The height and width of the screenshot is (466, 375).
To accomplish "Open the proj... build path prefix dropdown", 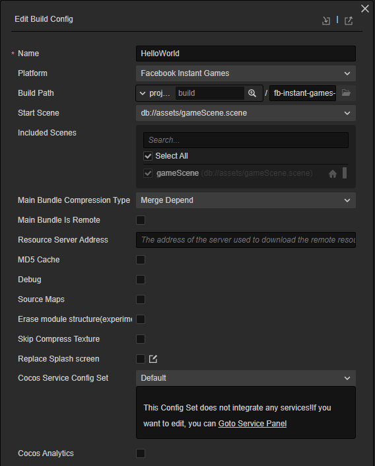I will [155, 93].
